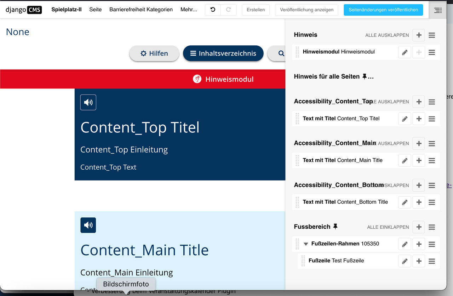Toggle the structure mode icon in toolbar

point(438,10)
